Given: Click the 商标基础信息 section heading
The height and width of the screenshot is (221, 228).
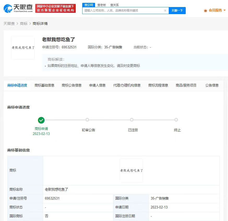Looking at the screenshot, I should [x=19, y=150].
